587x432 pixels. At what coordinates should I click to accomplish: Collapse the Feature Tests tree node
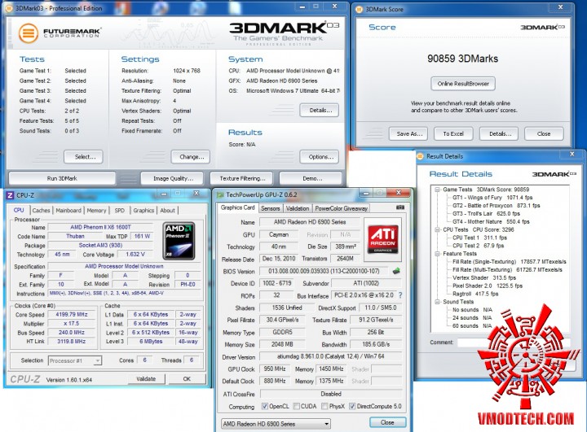437,254
